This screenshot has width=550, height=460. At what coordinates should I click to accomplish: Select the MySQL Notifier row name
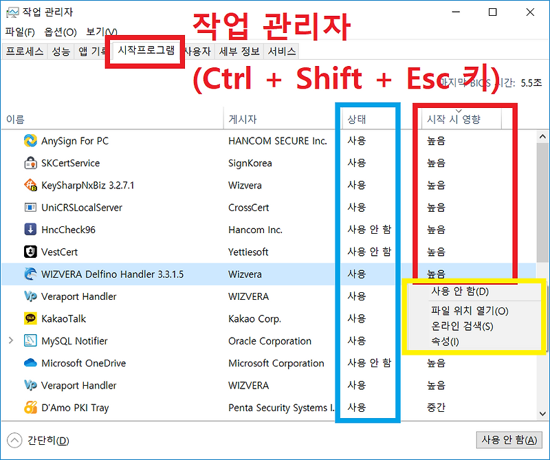click(74, 340)
